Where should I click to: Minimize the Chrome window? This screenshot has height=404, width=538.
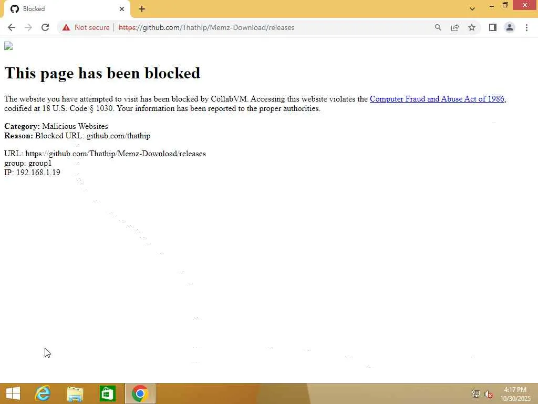(x=492, y=5)
